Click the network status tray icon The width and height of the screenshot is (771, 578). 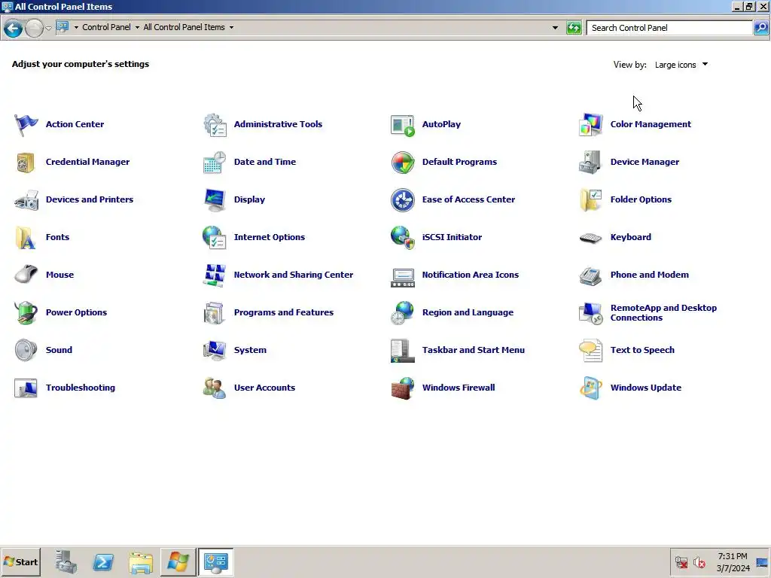click(681, 561)
